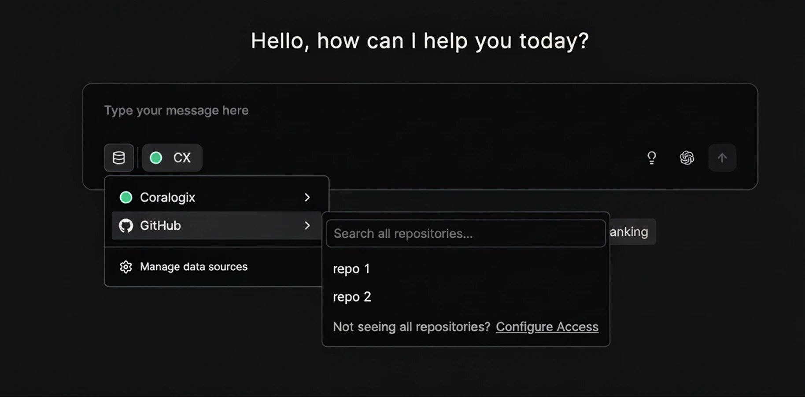The width and height of the screenshot is (805, 397).
Task: Click the Configure Access link
Action: [547, 327]
